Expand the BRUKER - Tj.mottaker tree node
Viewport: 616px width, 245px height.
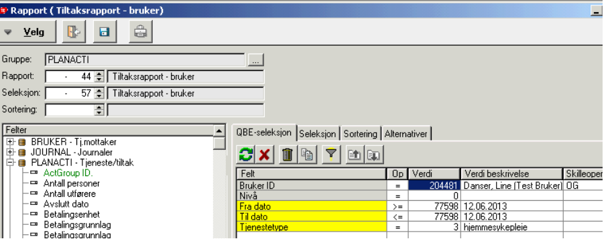click(x=10, y=142)
